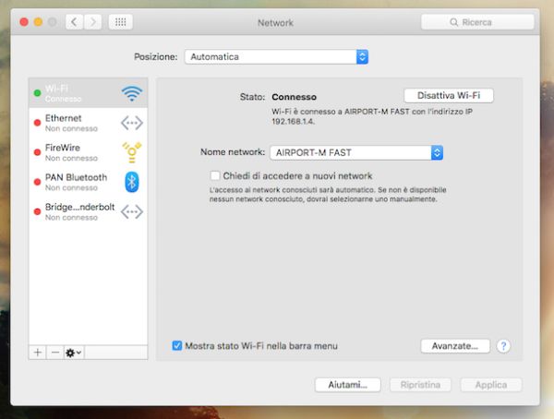Screen dimensions: 554x419
Task: Open the gear action menu
Action: tap(73, 353)
